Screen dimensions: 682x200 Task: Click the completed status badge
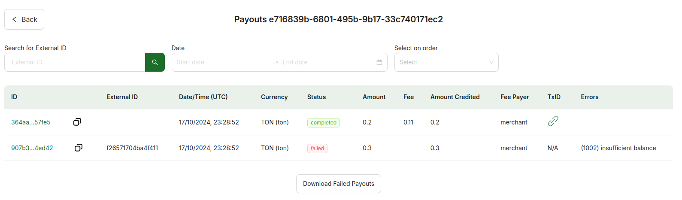click(x=324, y=123)
